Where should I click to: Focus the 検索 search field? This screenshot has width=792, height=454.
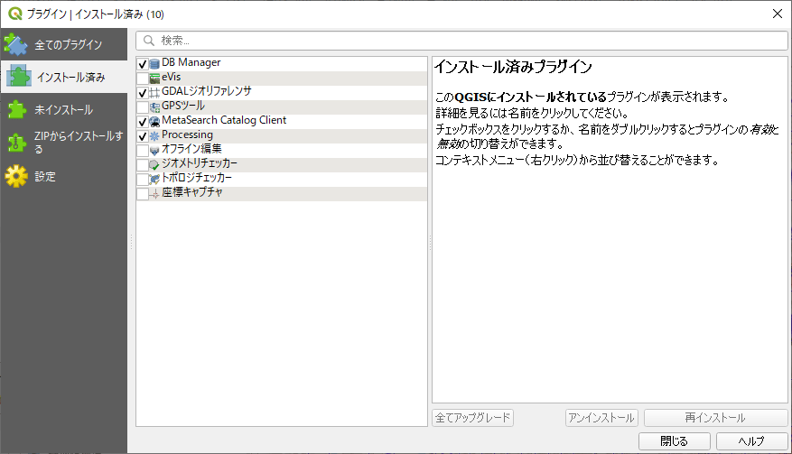click(461, 41)
